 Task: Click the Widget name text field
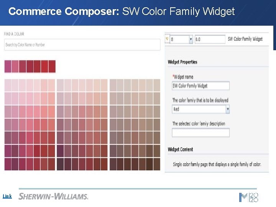click(x=200, y=86)
